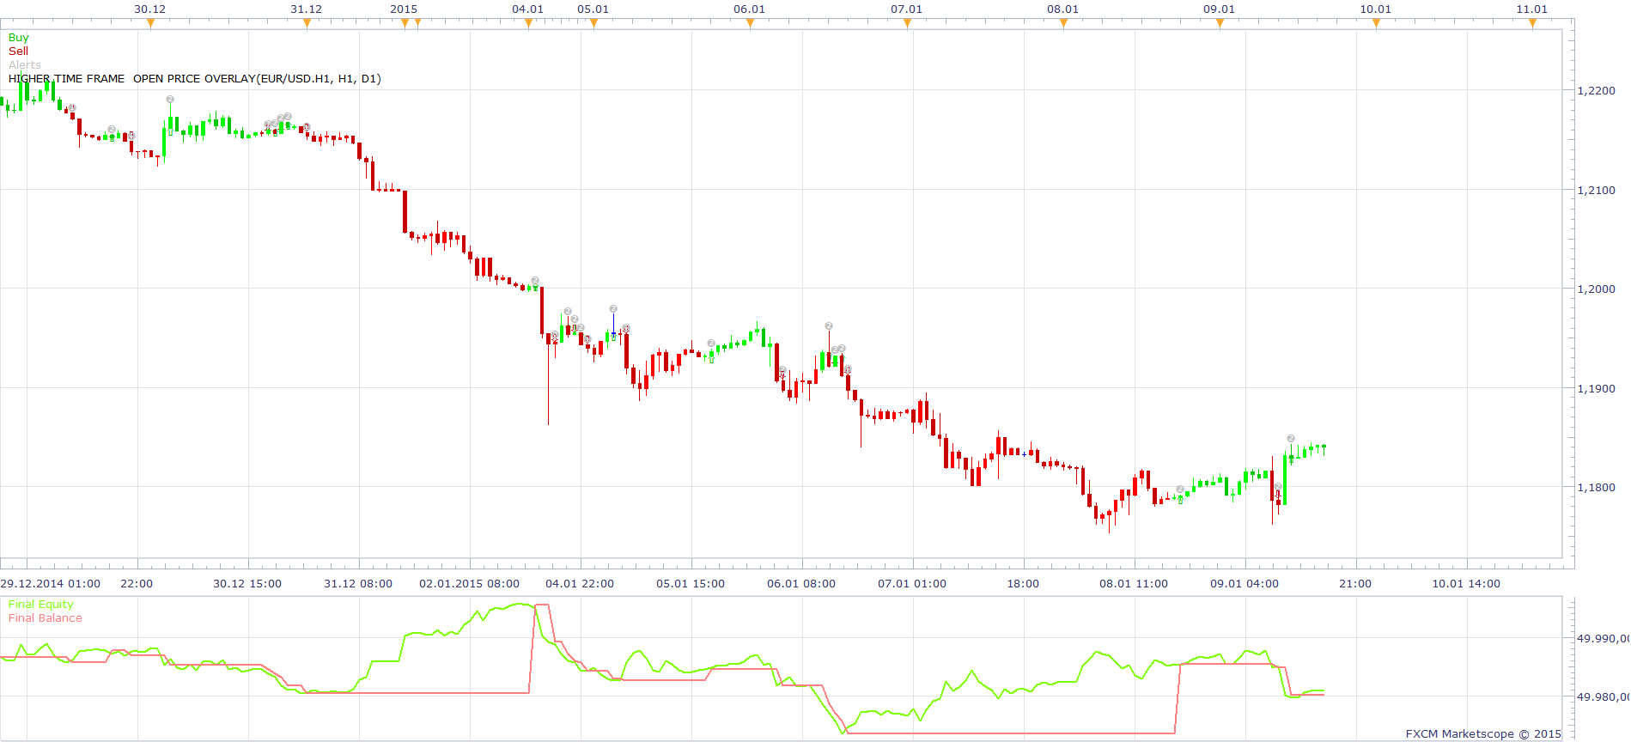Click the 30.12 15:00 time label
Viewport: 1631px width, 742px height.
(x=247, y=584)
